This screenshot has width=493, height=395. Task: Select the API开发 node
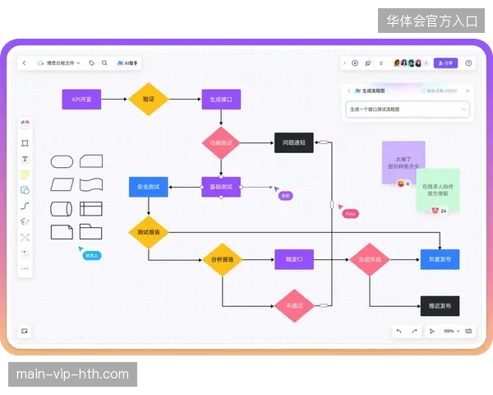[x=81, y=100]
